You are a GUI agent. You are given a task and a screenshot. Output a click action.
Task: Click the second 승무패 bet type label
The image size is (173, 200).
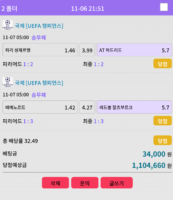pyautogui.click(x=39, y=95)
